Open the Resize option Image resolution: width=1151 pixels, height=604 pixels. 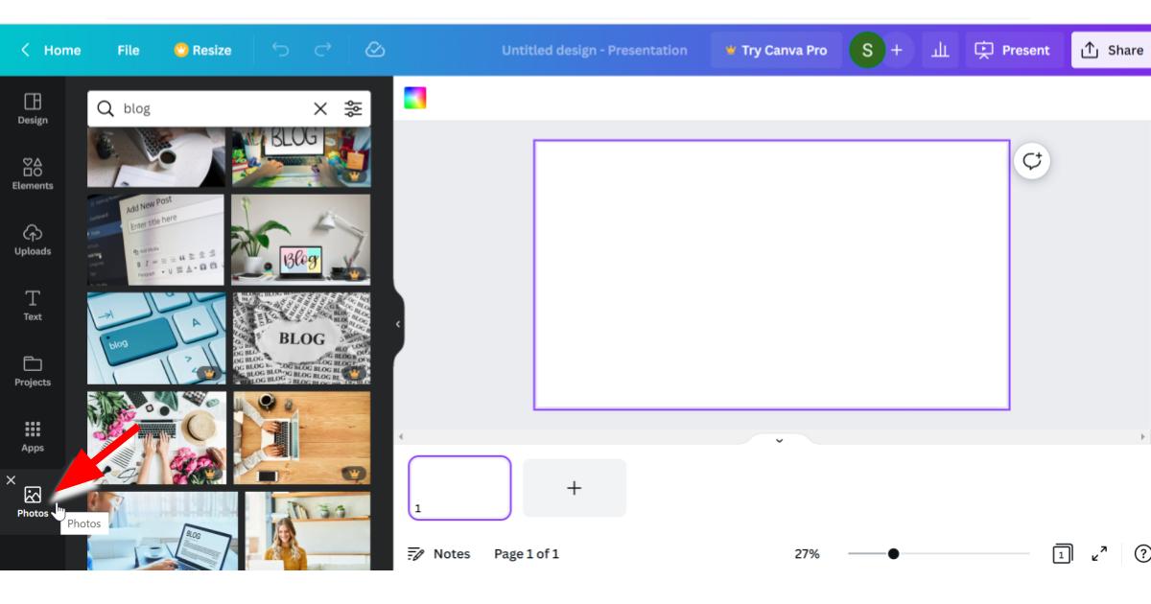click(202, 50)
